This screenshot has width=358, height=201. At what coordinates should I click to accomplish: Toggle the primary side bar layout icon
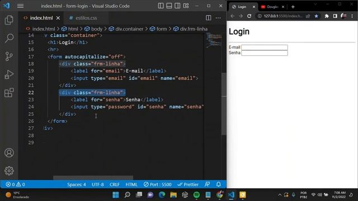point(161,6)
